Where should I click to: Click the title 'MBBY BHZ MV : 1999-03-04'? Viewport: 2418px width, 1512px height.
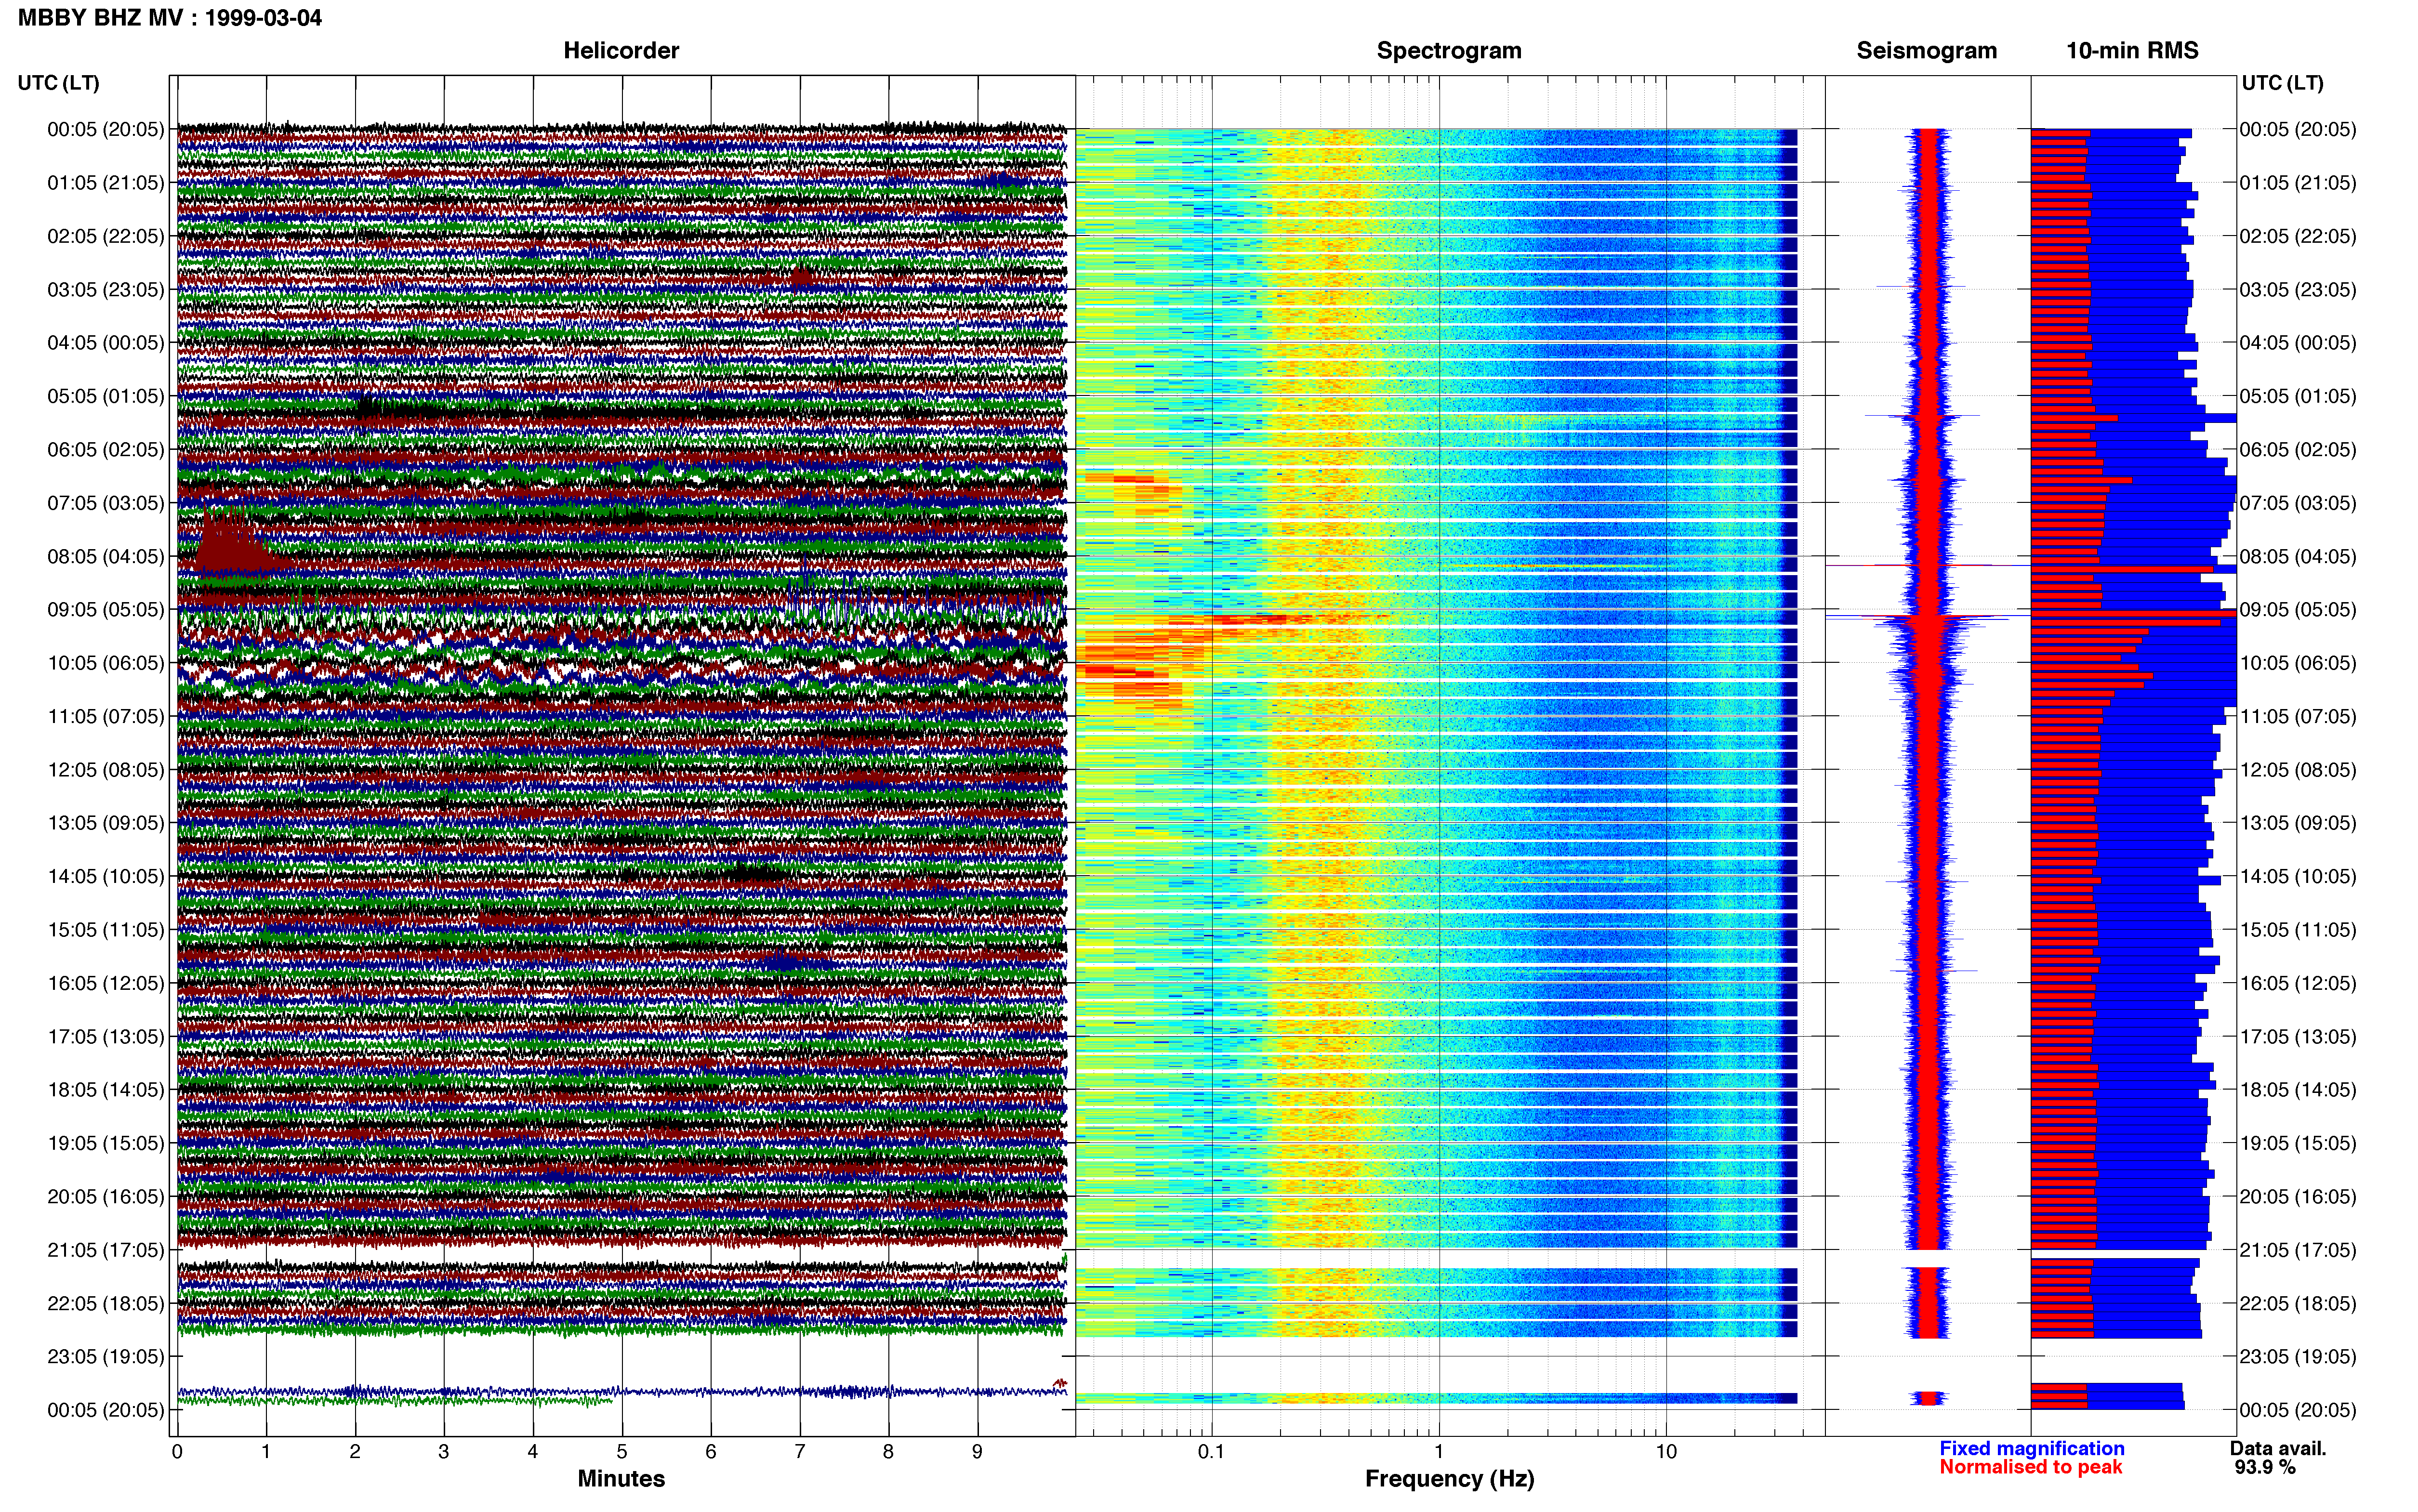tap(170, 17)
